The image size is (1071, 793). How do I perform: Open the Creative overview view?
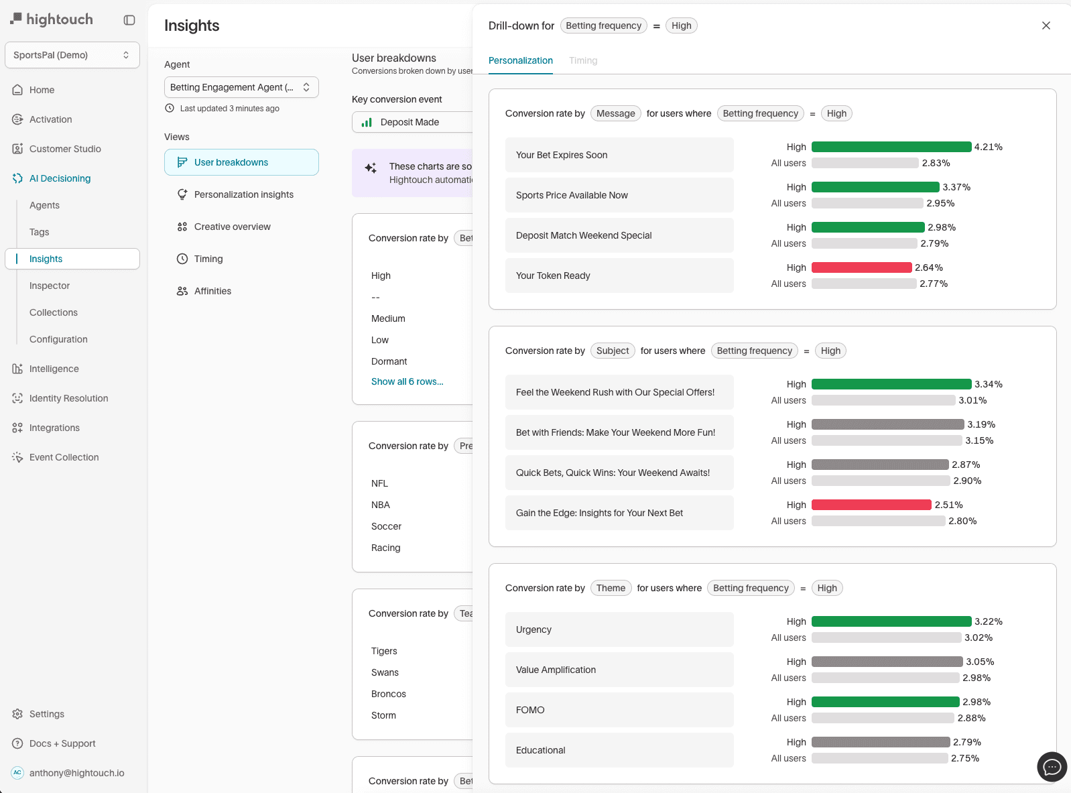[x=232, y=227]
